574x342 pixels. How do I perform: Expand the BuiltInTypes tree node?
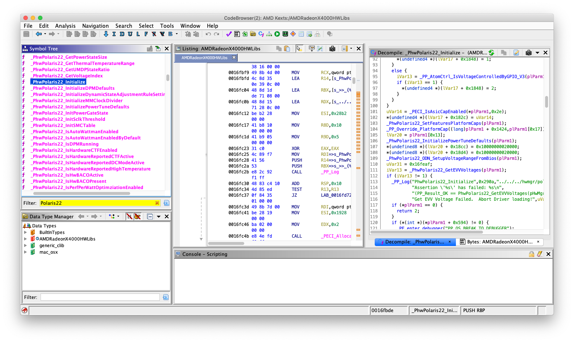click(25, 233)
